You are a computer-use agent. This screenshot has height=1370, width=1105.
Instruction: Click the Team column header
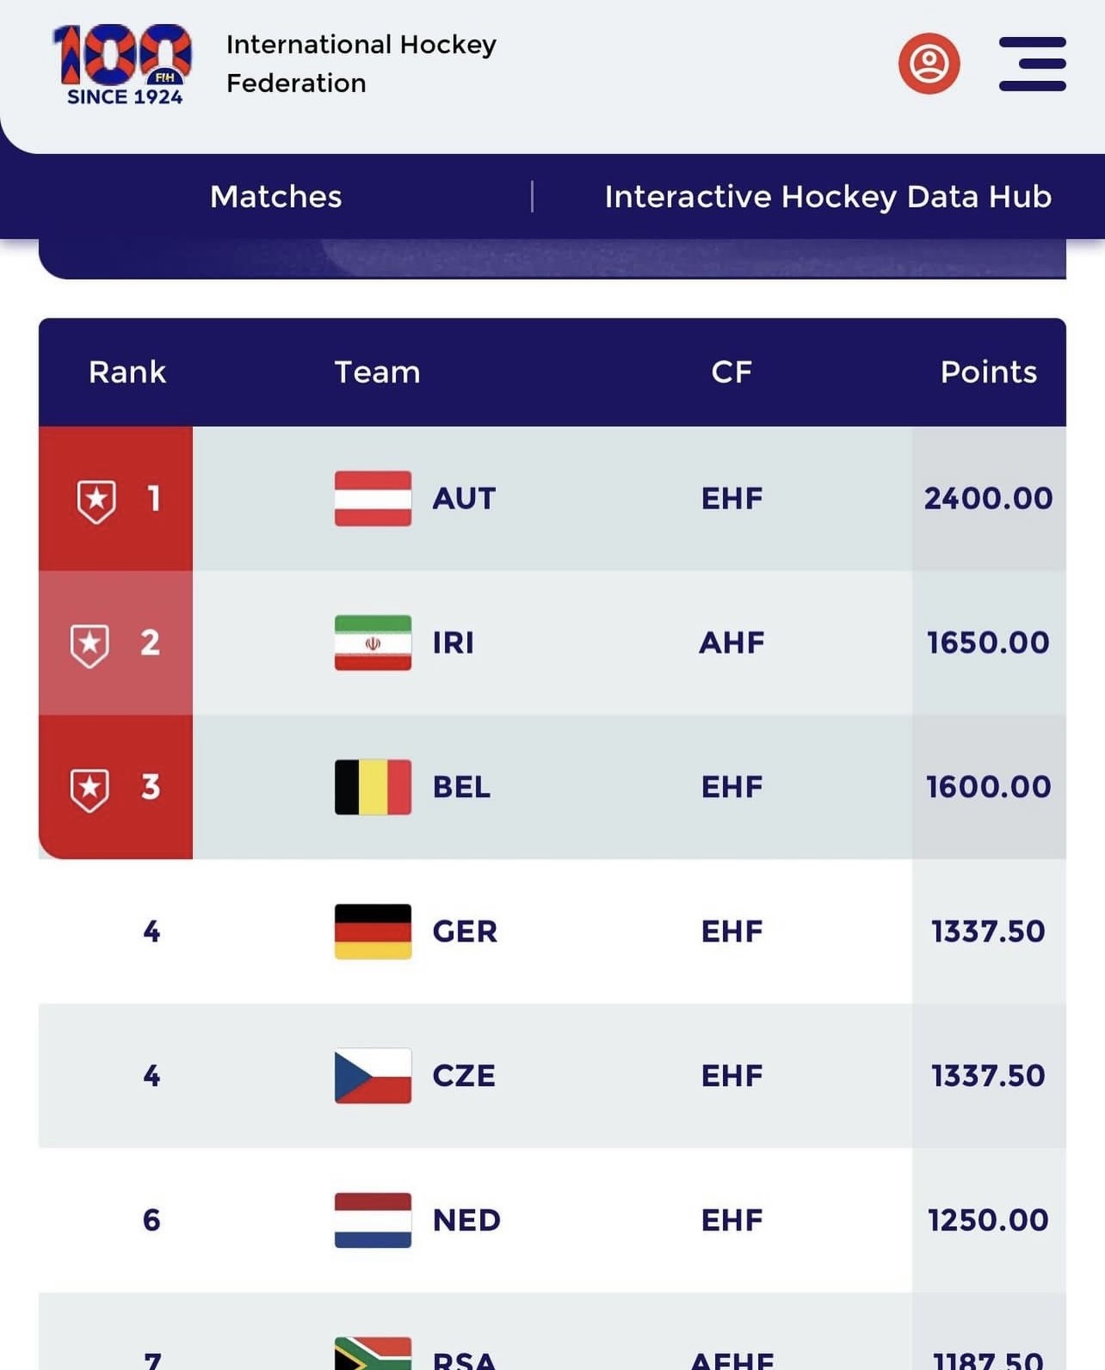377,372
